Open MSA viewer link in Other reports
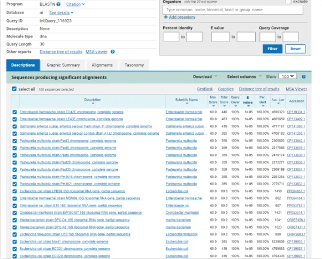 coord(96,52)
